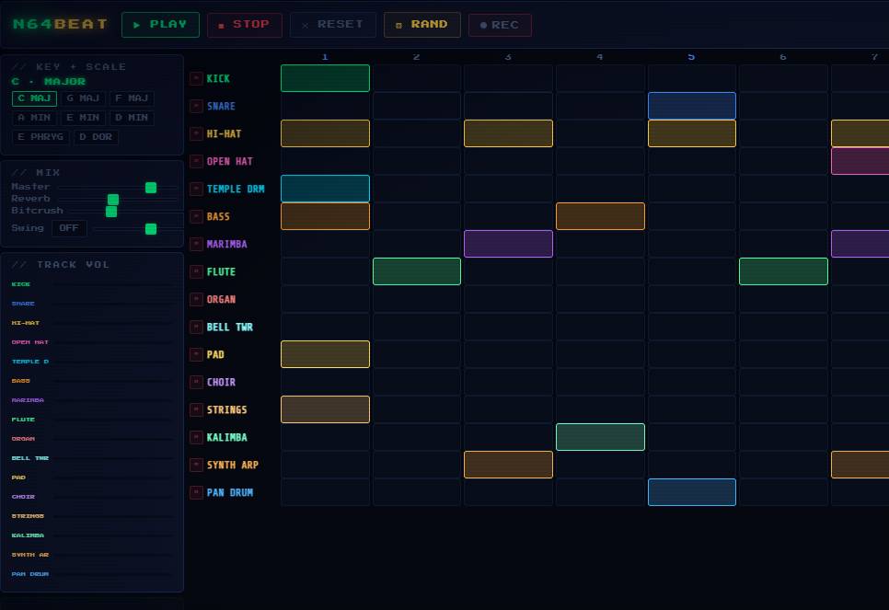This screenshot has height=610, width=889.
Task: Mute the TEMPLE DRM track
Action: click(196, 189)
